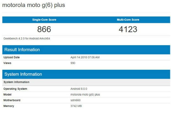Image resolution: width=171 pixels, height=115 pixels.
Task: Select the motherboard value sdm660
Action: (75, 100)
